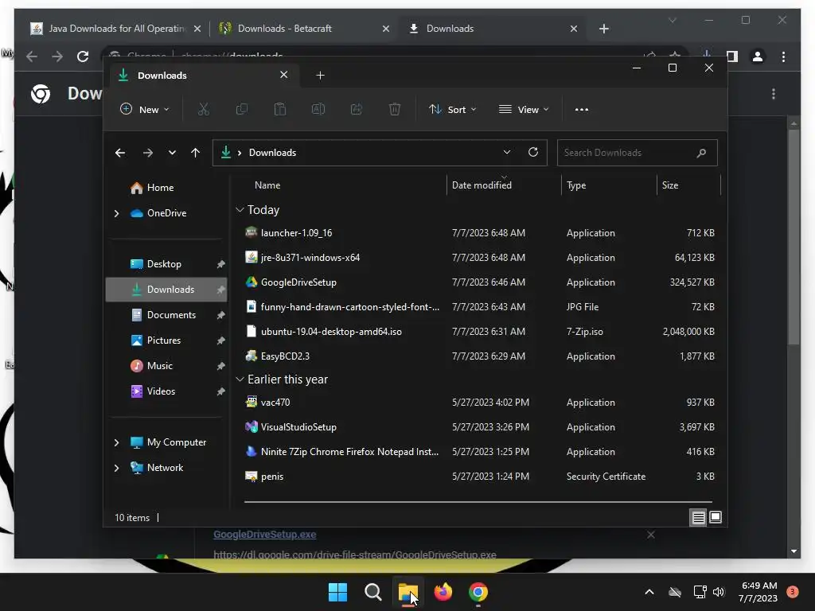Image resolution: width=815 pixels, height=611 pixels.
Task: Expand OneDrive in navigation pane
Action: [x=116, y=213]
